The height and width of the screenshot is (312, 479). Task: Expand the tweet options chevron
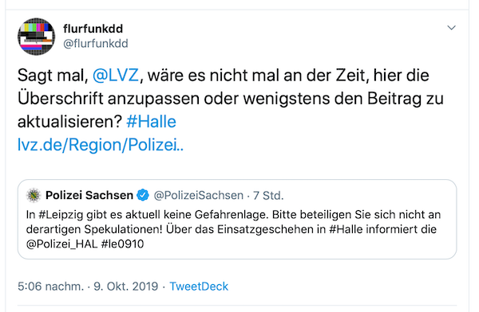[x=451, y=28]
